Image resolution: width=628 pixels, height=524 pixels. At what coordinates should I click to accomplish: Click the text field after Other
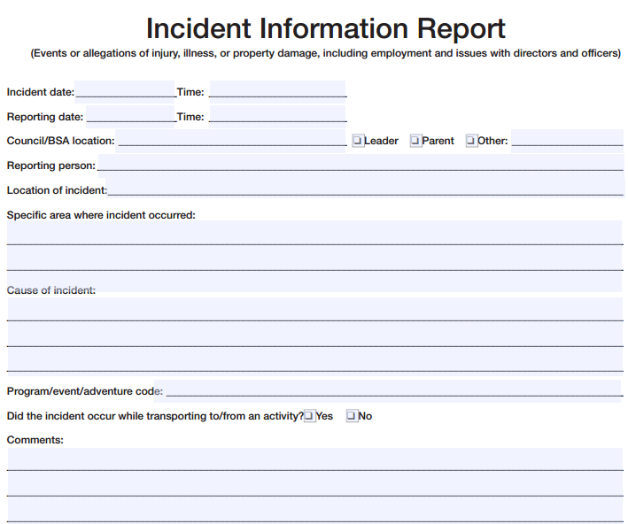click(567, 141)
